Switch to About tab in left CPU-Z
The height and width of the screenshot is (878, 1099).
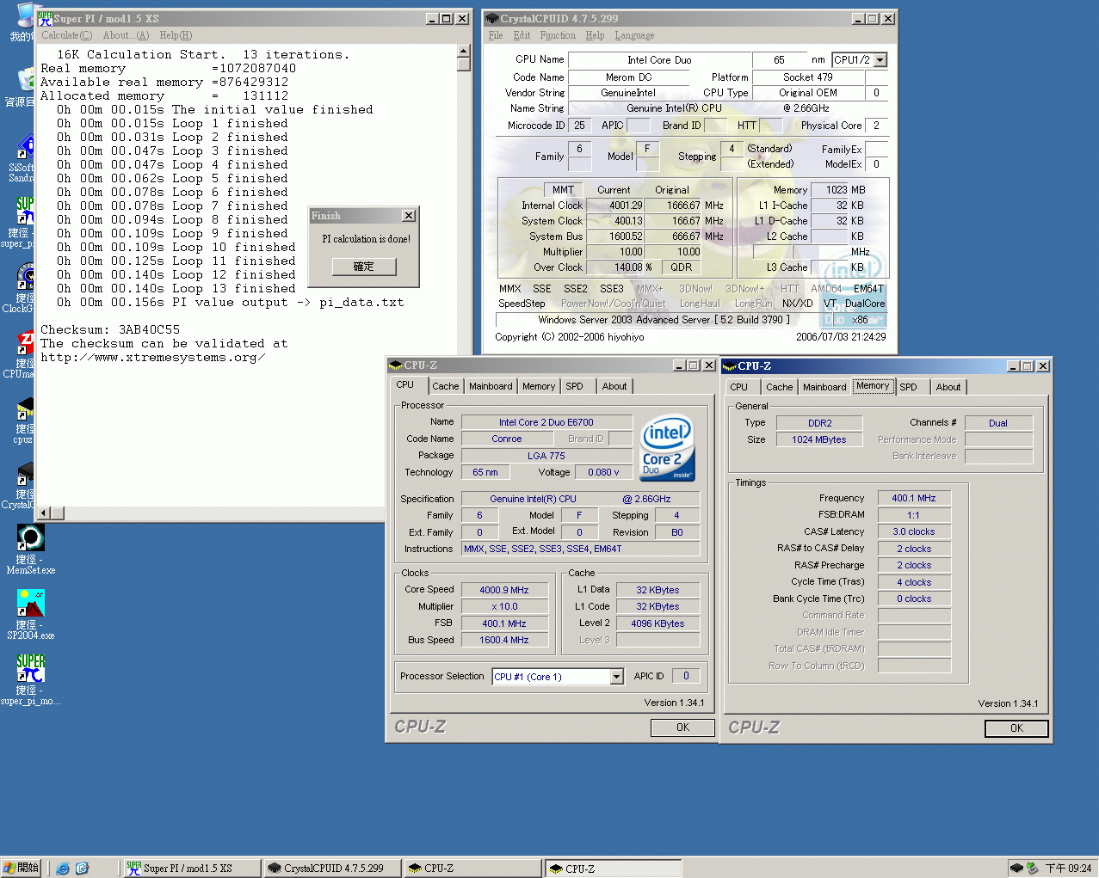pyautogui.click(x=614, y=386)
